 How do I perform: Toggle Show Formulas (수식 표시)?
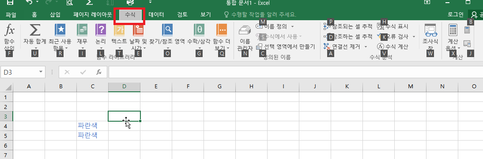(x=393, y=27)
